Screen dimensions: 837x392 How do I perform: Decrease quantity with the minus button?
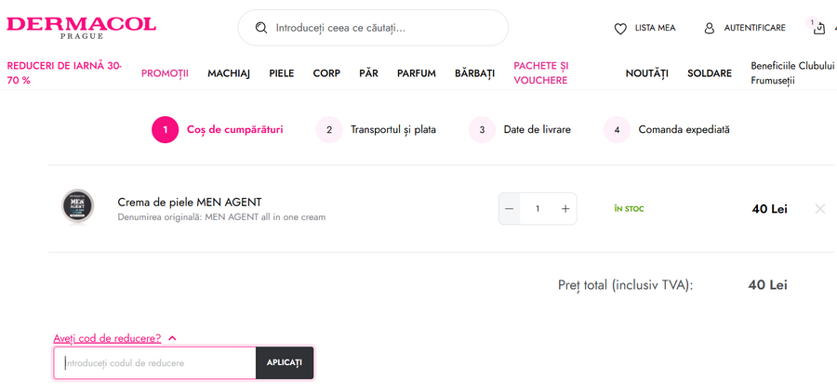510,209
